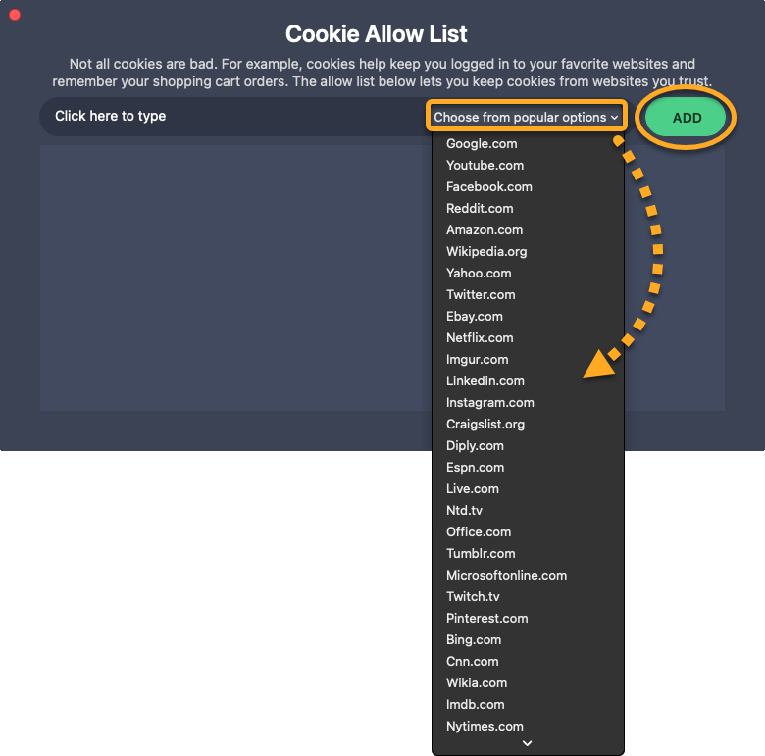Select the Reddit.com entry
The image size is (765, 756).
click(x=480, y=209)
